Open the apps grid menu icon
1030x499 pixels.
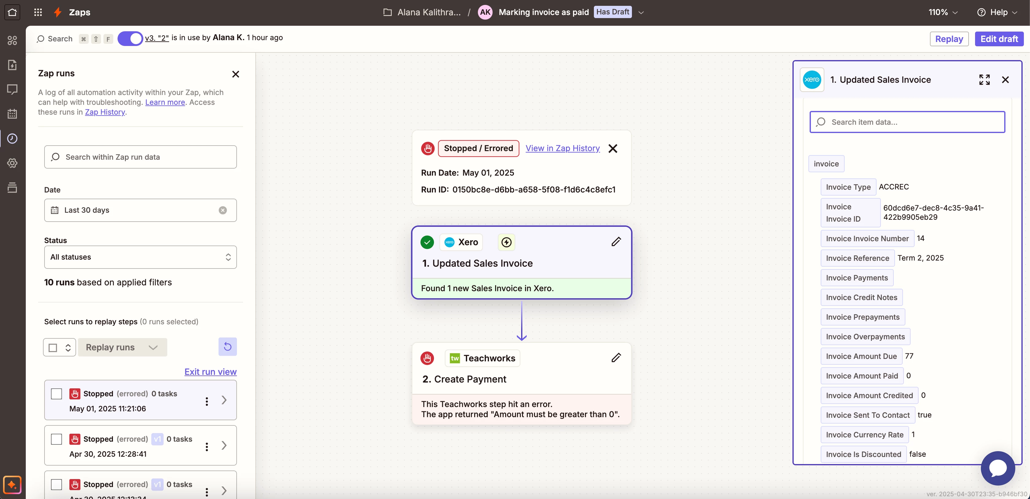coord(38,12)
